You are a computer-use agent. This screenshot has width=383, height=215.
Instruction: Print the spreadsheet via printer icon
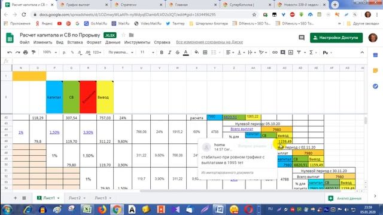point(25,53)
